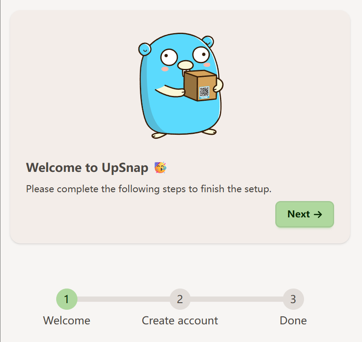Click progress line between steps 1 and 2

(123, 299)
